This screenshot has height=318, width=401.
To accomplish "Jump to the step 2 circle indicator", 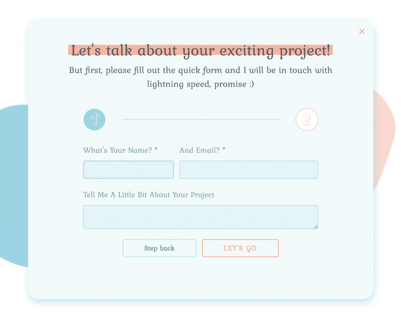I will click(307, 119).
